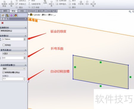Open the PropertyManager tab icon
Image resolution: width=134 pixels, height=109 pixels.
tap(3, 15)
